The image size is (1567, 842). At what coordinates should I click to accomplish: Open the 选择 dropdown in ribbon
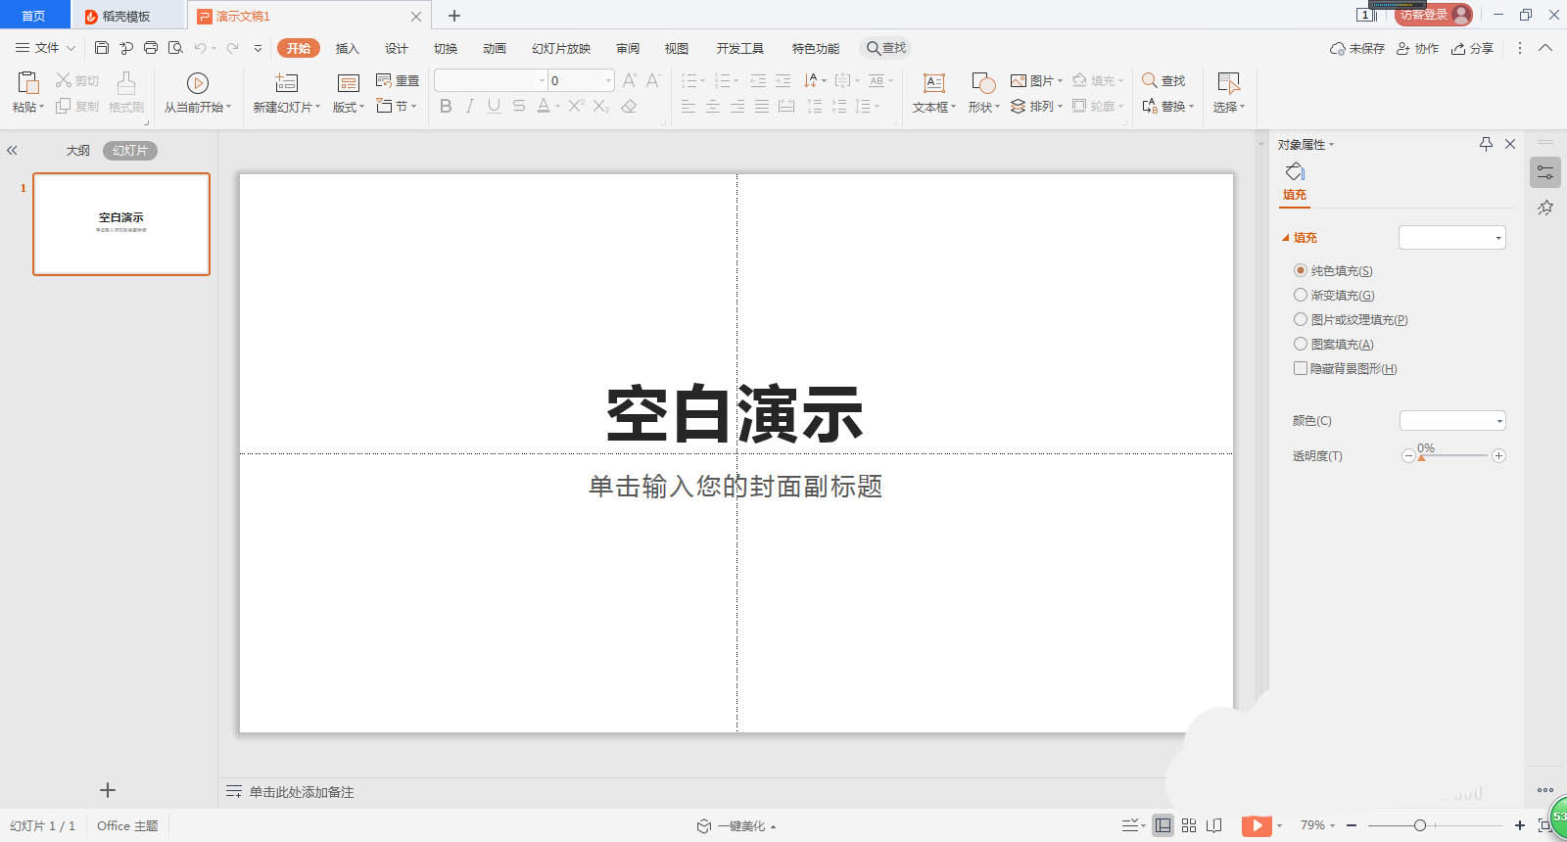[1228, 107]
